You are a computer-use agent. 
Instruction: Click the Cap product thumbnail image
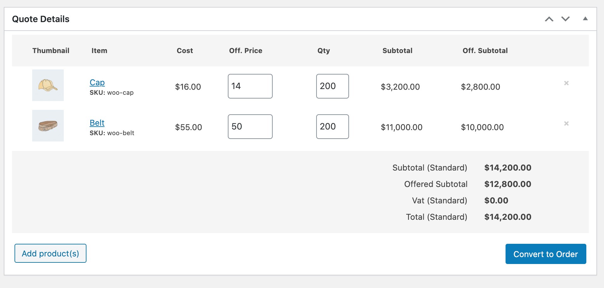(x=48, y=85)
